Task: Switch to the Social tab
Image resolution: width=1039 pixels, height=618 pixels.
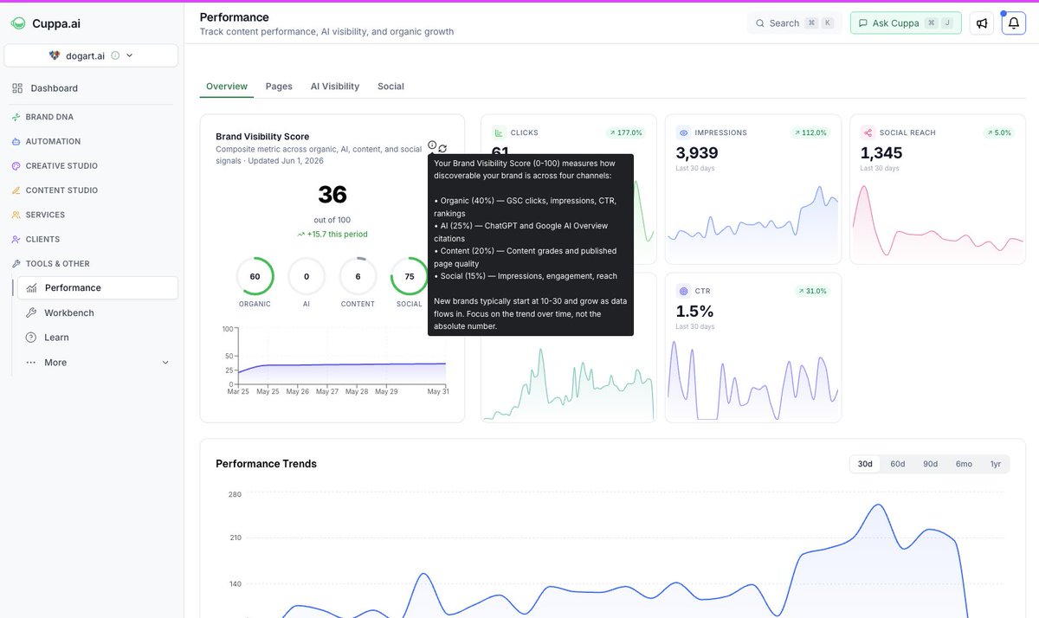Action: point(390,87)
